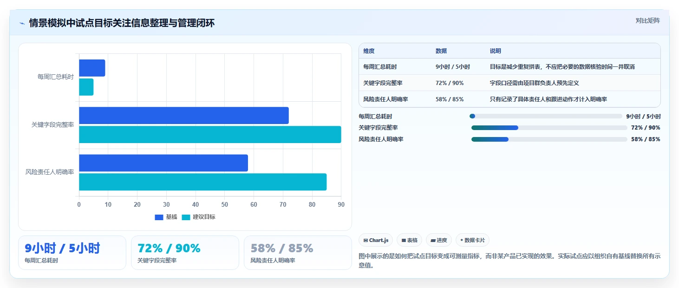Image resolution: width=679 pixels, height=288 pixels.
Task: Open the 72% / 90% data card
Action: click(x=185, y=253)
